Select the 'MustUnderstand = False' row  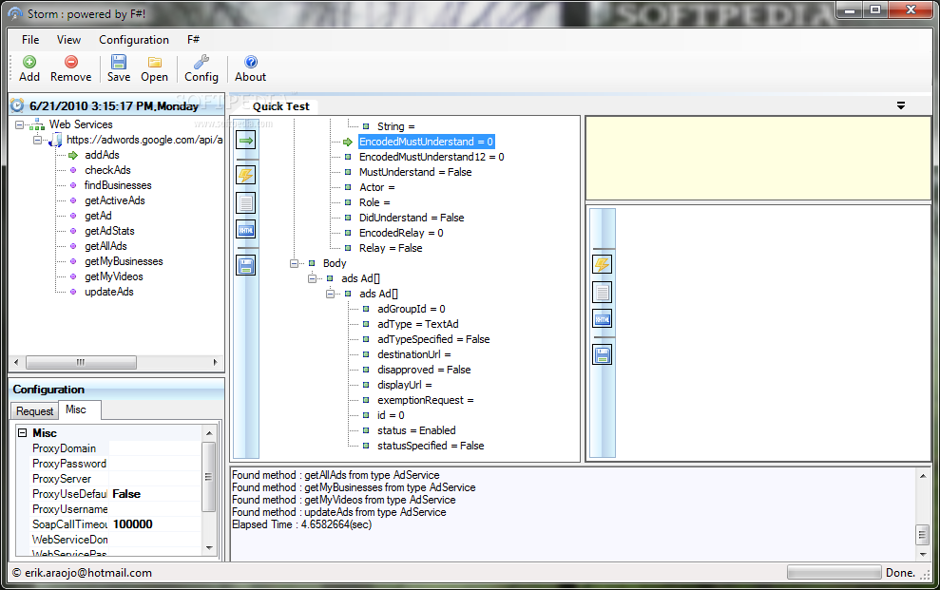point(415,173)
